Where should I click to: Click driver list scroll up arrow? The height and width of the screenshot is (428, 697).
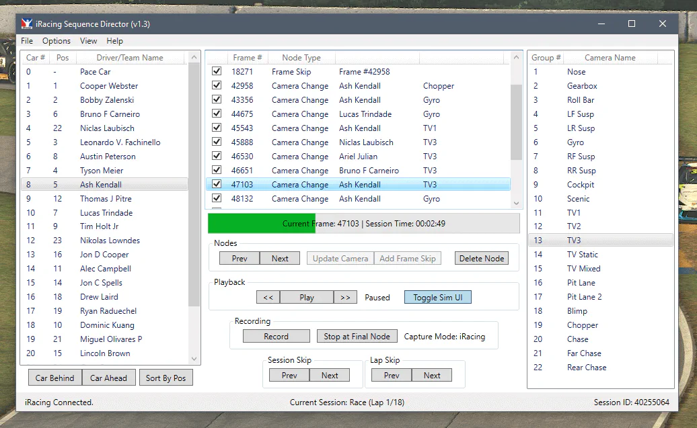(x=194, y=57)
